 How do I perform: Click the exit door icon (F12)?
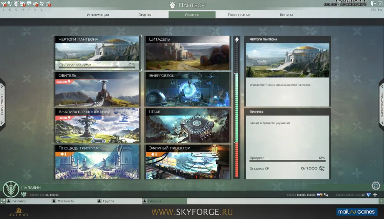[373, 4]
